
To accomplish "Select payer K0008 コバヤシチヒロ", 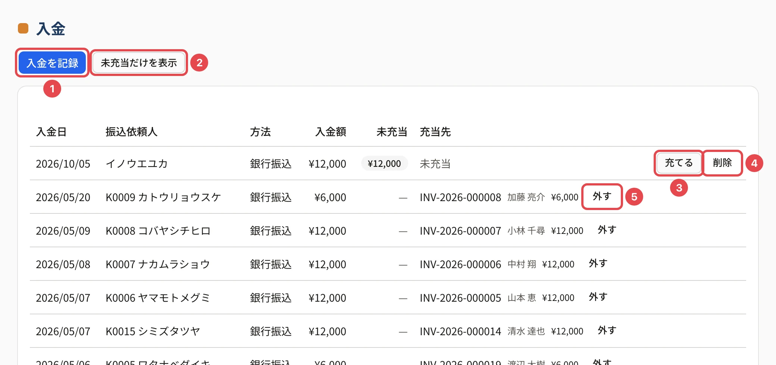I will click(x=158, y=231).
